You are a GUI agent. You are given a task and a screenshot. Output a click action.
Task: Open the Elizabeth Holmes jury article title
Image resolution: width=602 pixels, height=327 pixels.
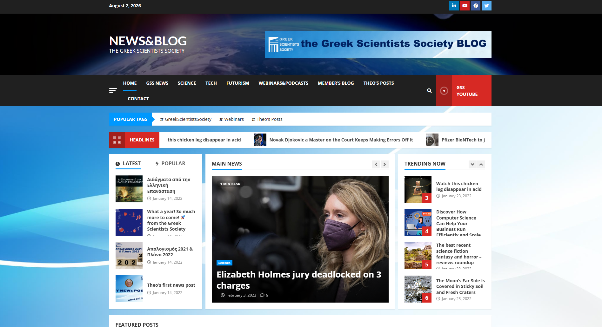click(x=299, y=280)
